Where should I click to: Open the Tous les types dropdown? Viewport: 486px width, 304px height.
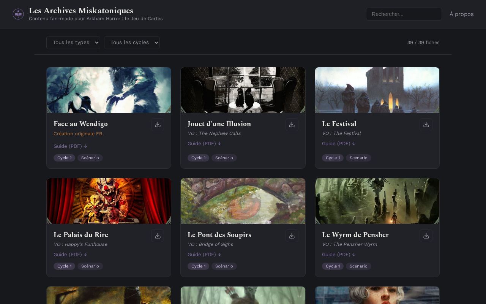(73, 43)
